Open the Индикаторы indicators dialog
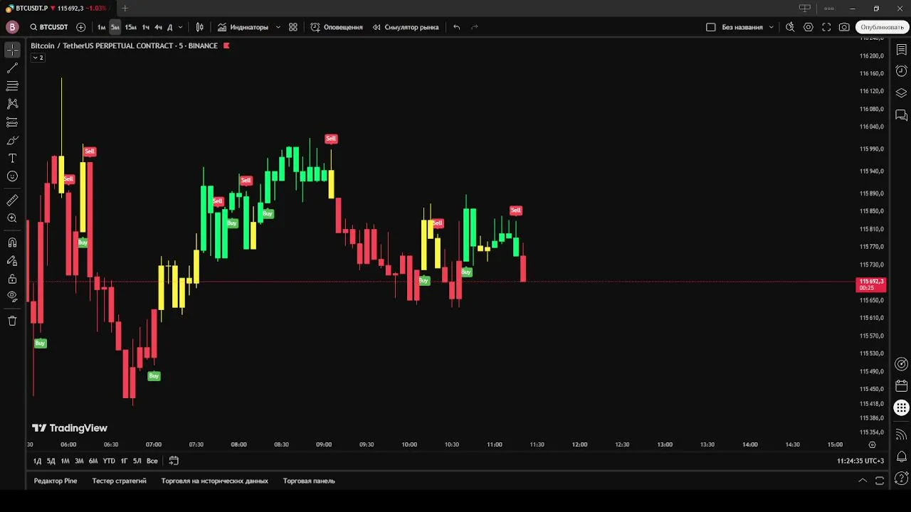 pos(243,27)
